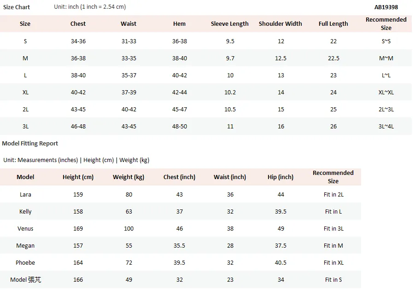Click the Model Fitting Report heading
This screenshot has width=415, height=290.
pos(30,144)
